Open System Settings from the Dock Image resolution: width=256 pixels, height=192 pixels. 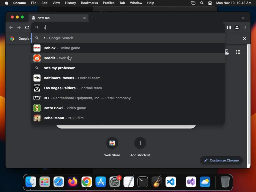pos(115,182)
